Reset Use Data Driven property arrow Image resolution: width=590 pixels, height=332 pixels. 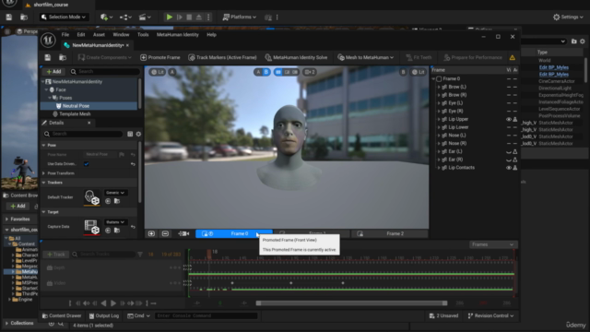(x=133, y=164)
